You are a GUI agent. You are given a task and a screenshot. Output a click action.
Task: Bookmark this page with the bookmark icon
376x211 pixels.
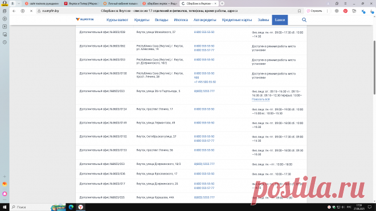[x=299, y=11]
